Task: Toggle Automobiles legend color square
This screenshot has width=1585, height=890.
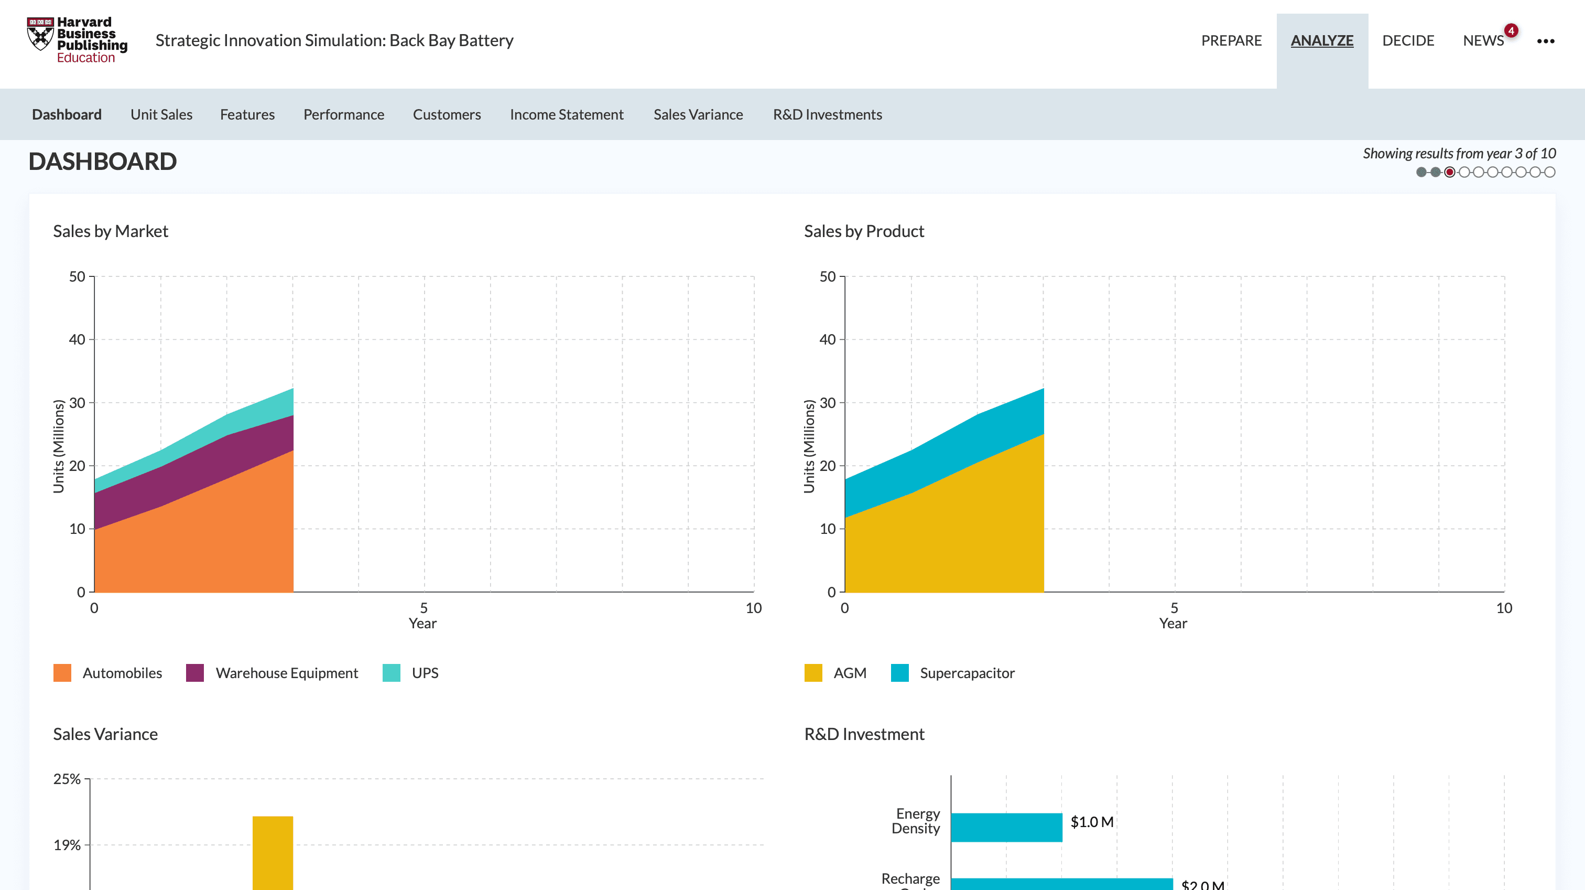Action: click(62, 673)
